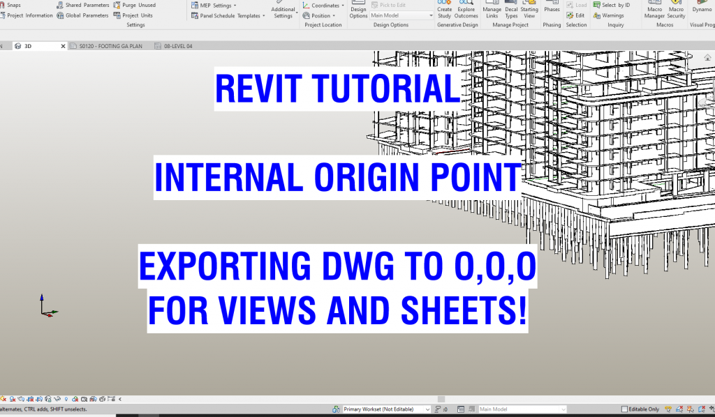Expand Panel Schedule Templates dropdown
715x417 pixels.
[228, 16]
